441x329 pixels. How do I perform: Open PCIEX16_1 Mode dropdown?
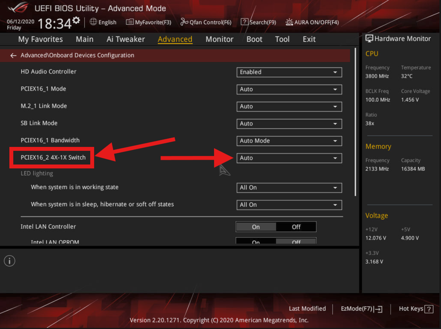click(289, 89)
